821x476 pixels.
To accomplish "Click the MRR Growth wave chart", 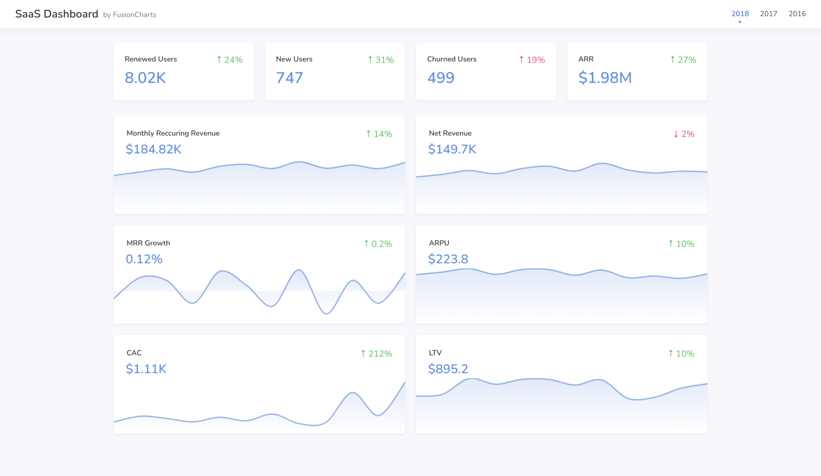I will [259, 291].
